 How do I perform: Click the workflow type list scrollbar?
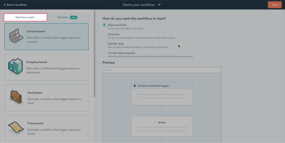pyautogui.click(x=95, y=54)
